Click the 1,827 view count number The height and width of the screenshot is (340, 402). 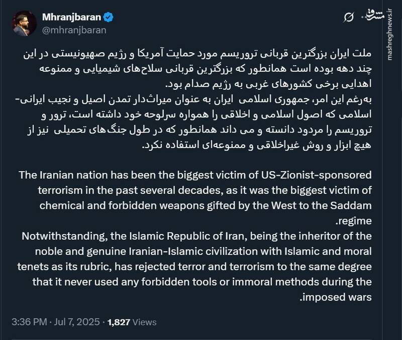tap(120, 322)
